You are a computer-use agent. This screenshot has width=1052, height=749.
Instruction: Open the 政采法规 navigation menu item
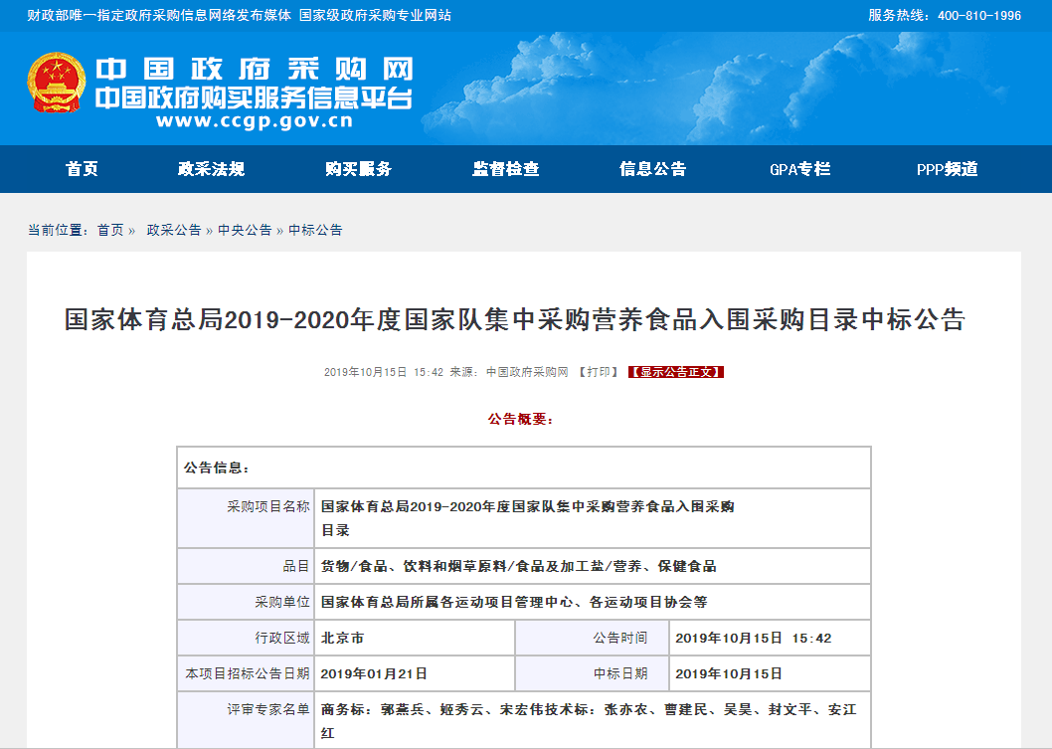pos(212,169)
